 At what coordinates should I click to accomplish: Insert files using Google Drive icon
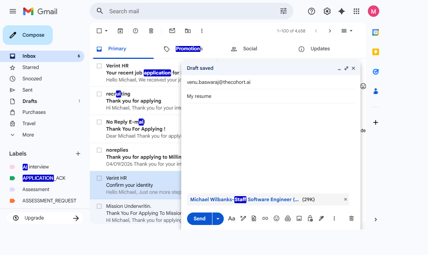pyautogui.click(x=288, y=218)
